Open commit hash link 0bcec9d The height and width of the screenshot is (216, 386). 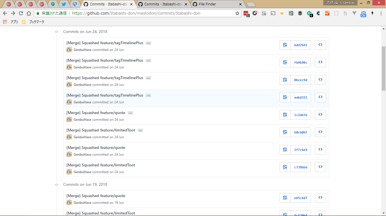[x=301, y=80]
